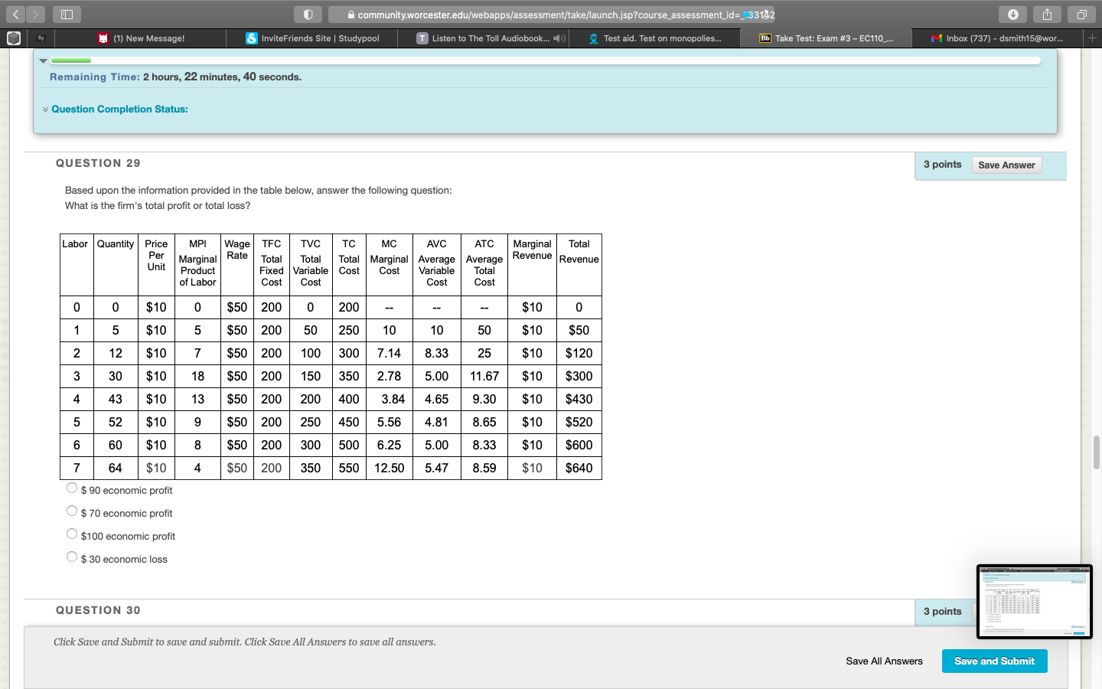Open the screenshot preview thumbnail

1034,602
